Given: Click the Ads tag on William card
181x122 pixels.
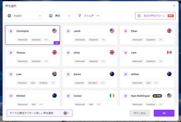Looking at the screenshot, I should [148, 83].
